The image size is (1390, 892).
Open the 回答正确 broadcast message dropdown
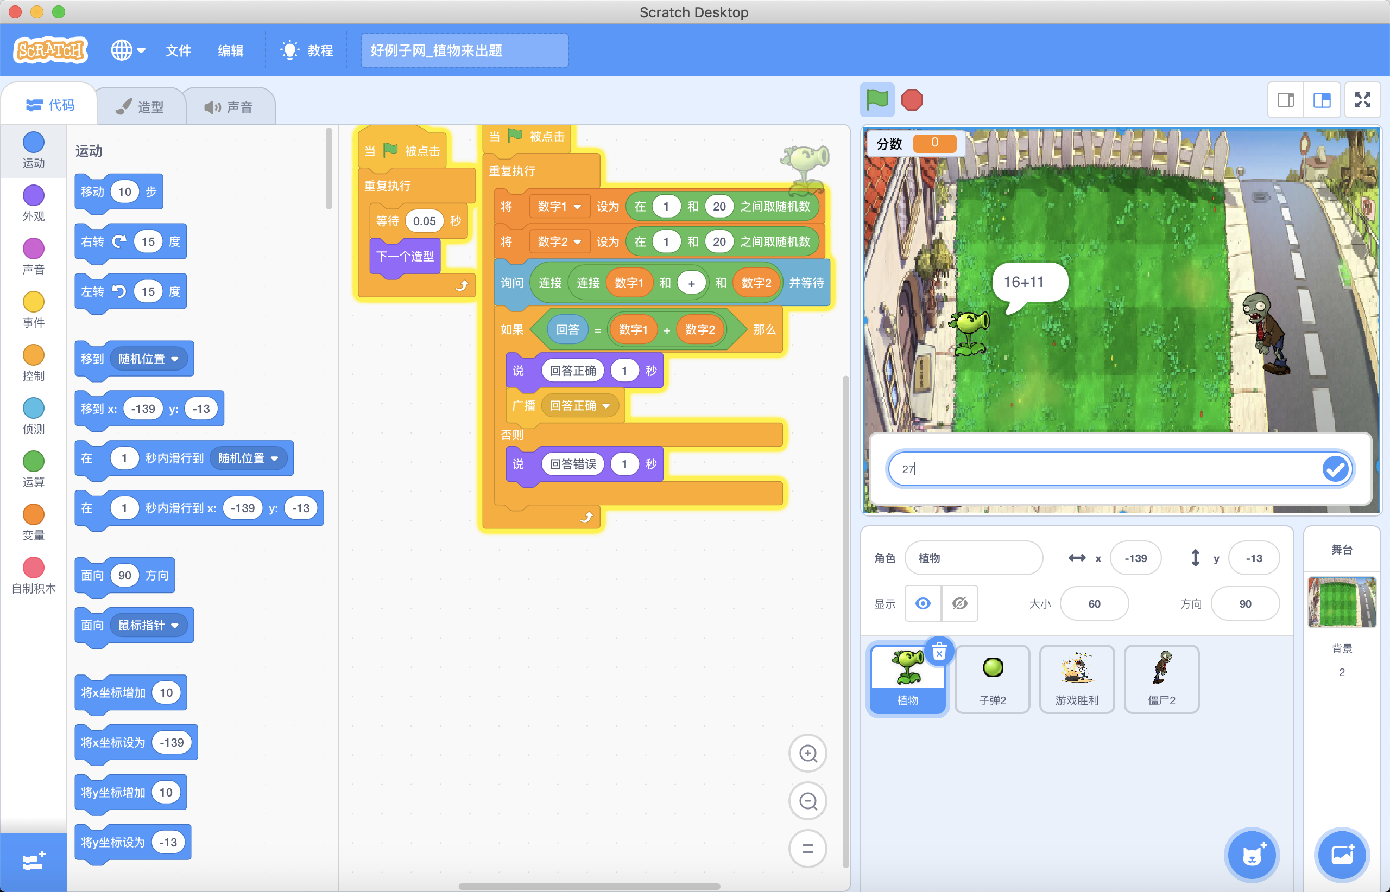tap(580, 406)
